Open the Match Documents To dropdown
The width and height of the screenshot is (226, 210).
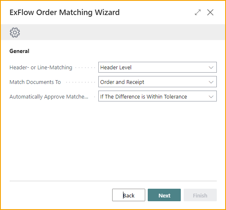pyautogui.click(x=157, y=82)
